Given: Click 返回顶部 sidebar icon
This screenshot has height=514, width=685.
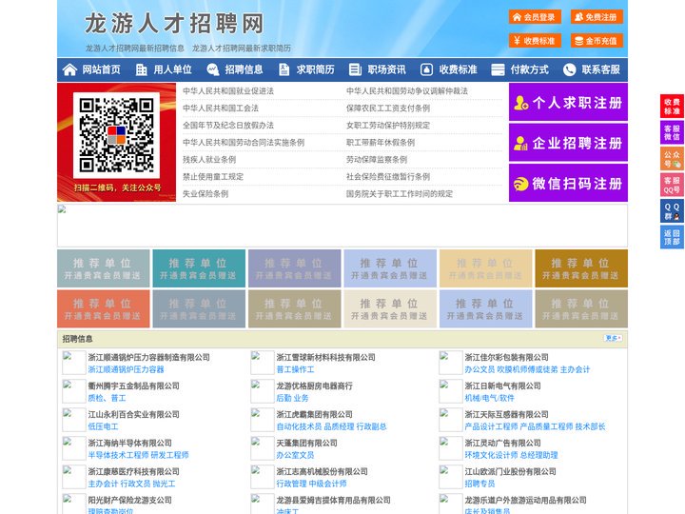Looking at the screenshot, I should [x=672, y=237].
